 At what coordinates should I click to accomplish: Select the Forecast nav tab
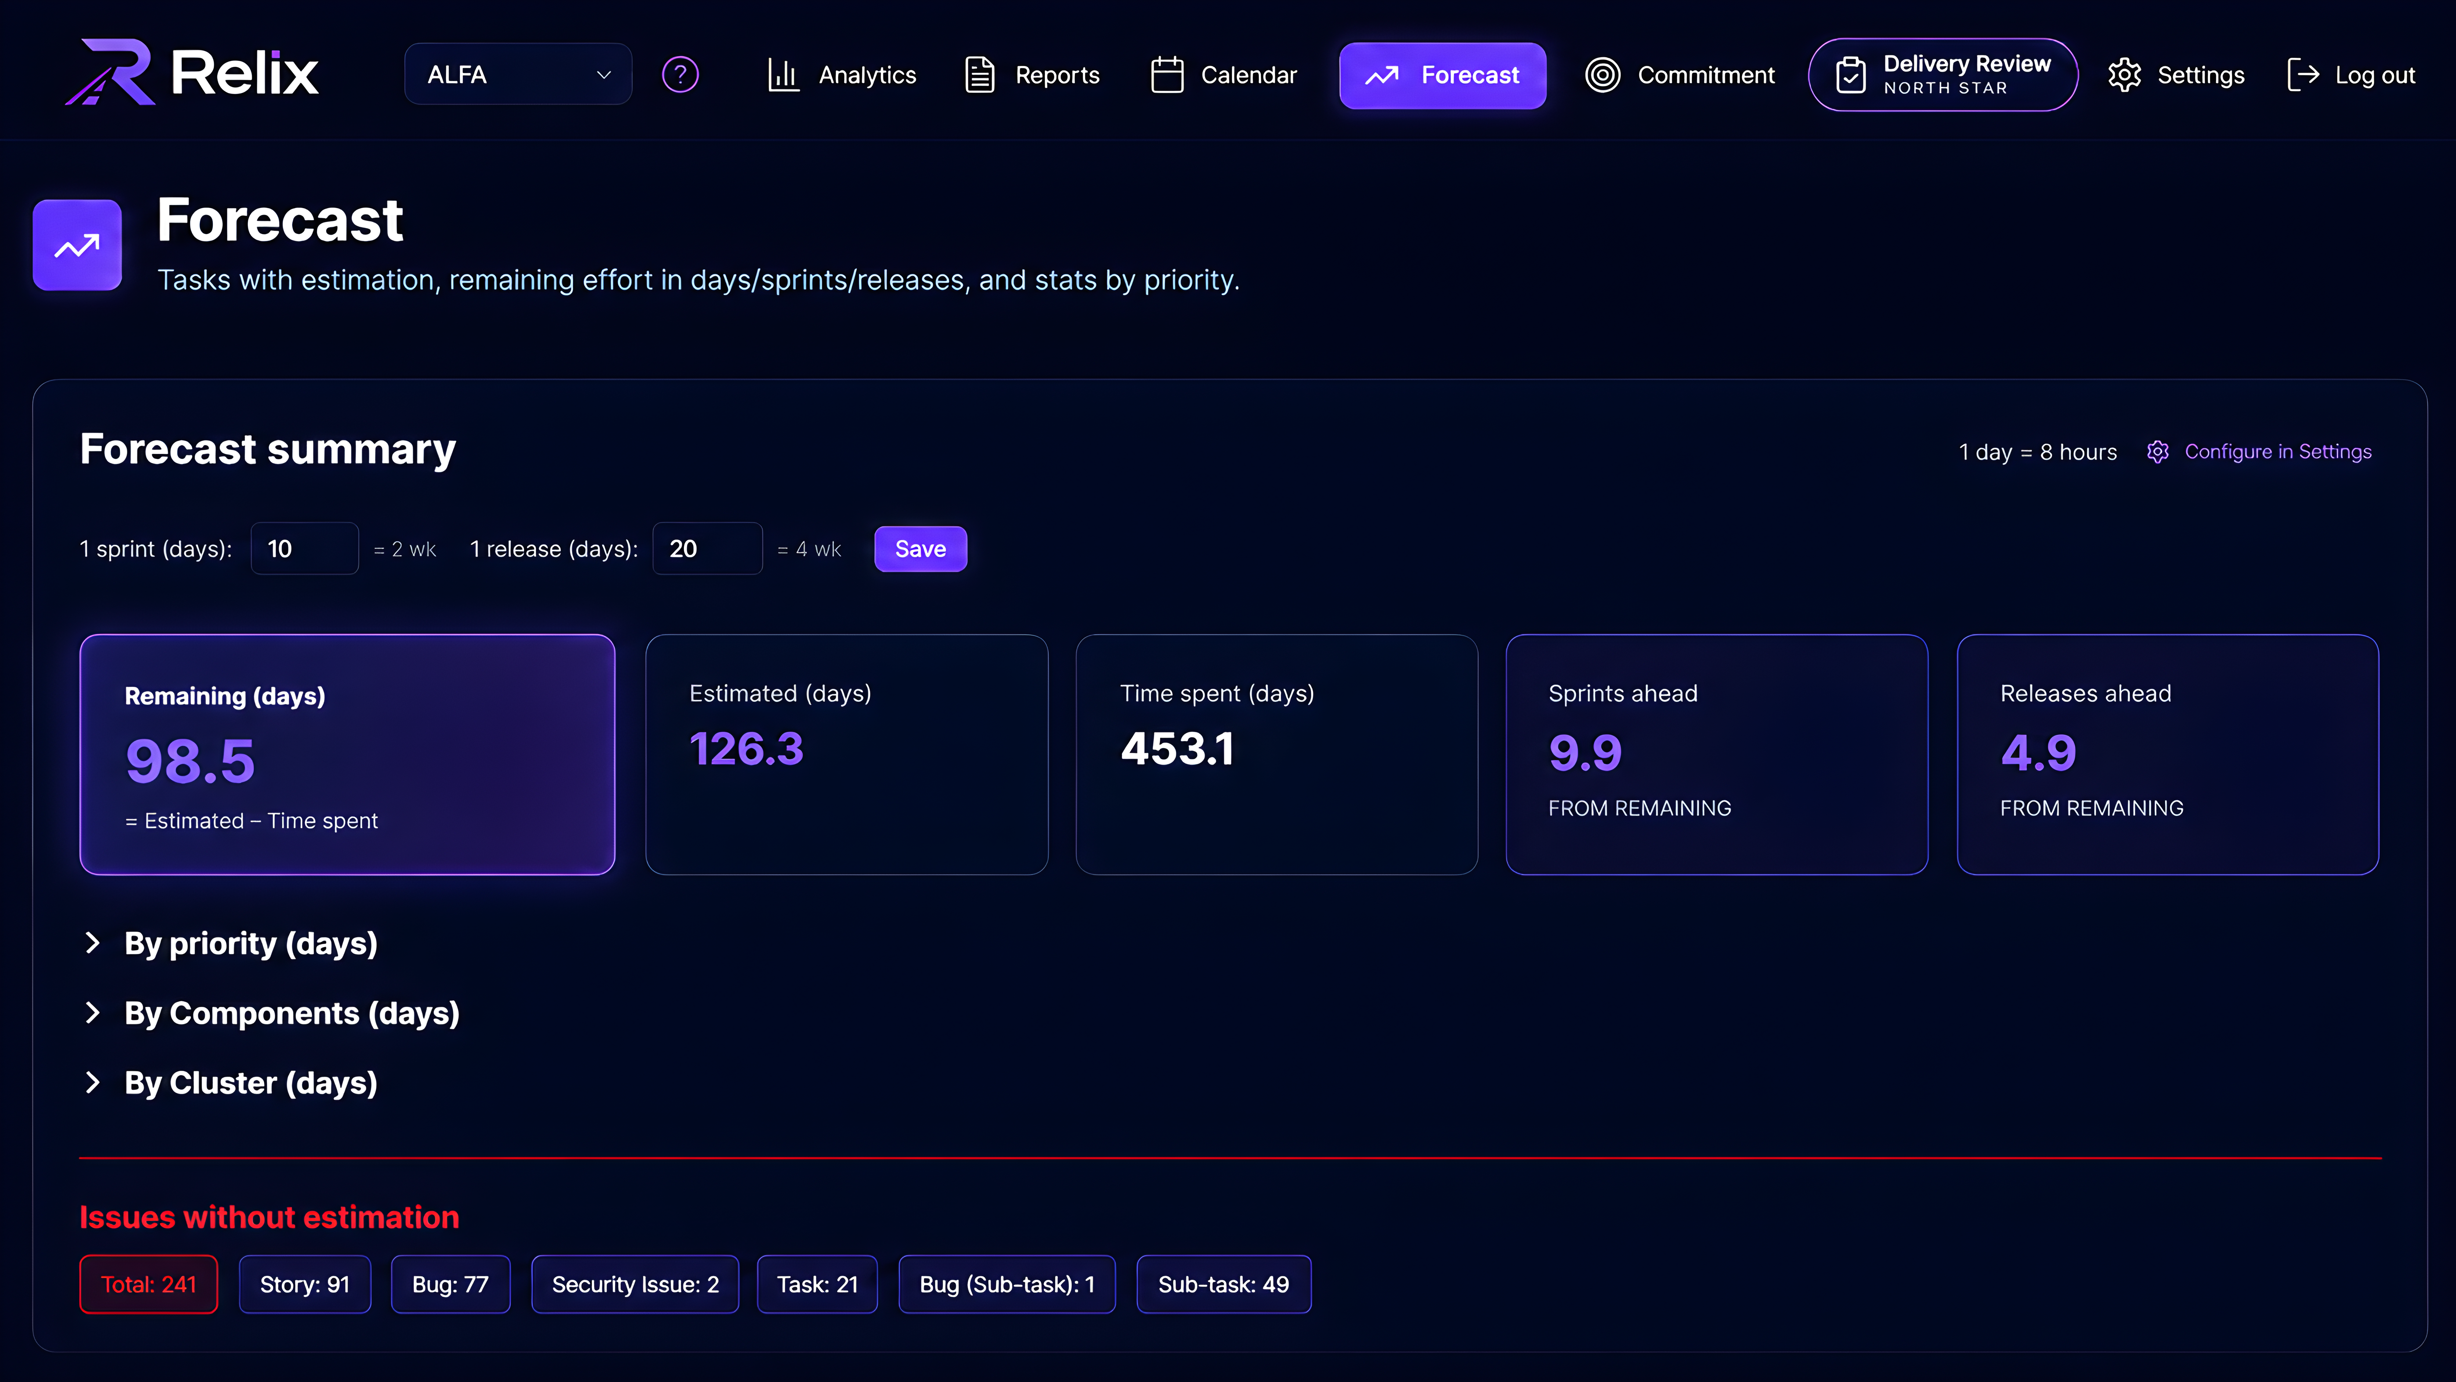[1442, 75]
